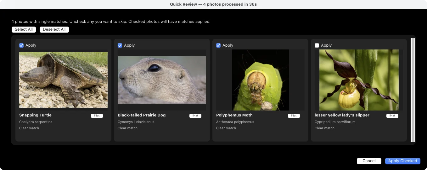The height and width of the screenshot is (170, 427).
Task: Click iNat badge on Prairie Dog card
Action: coord(195,116)
